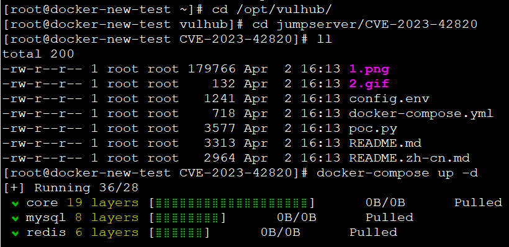The width and height of the screenshot is (509, 247).
Task: Click the green checkmark beside mysql
Action: [x=15, y=219]
